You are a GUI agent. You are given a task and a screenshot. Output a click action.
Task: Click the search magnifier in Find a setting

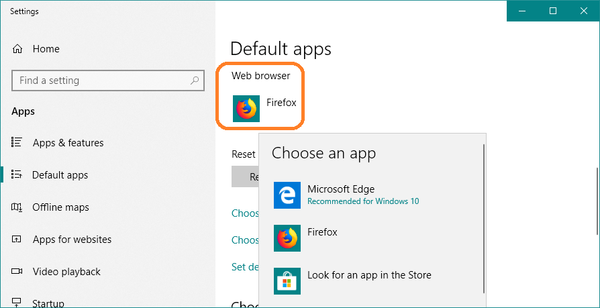(x=195, y=81)
